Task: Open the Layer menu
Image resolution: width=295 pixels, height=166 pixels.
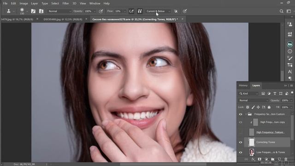Action: [34, 3]
